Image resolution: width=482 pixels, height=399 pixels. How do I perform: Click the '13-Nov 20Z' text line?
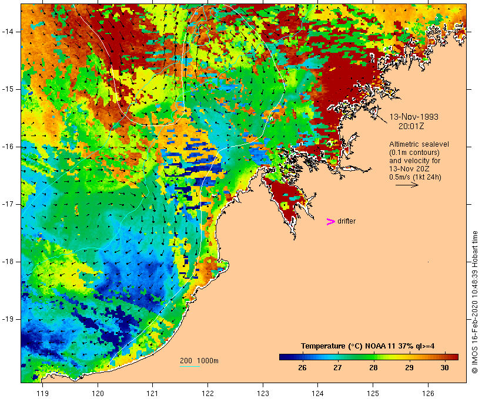pyautogui.click(x=409, y=169)
